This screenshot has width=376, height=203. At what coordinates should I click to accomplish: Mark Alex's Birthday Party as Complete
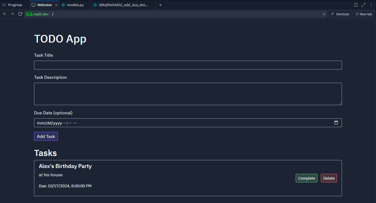306,178
